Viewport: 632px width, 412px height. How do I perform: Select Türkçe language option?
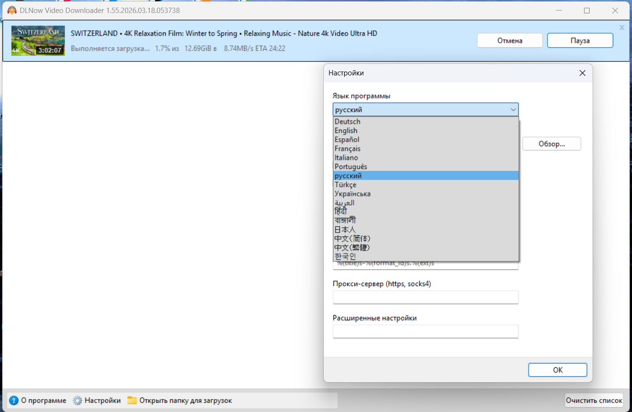345,185
